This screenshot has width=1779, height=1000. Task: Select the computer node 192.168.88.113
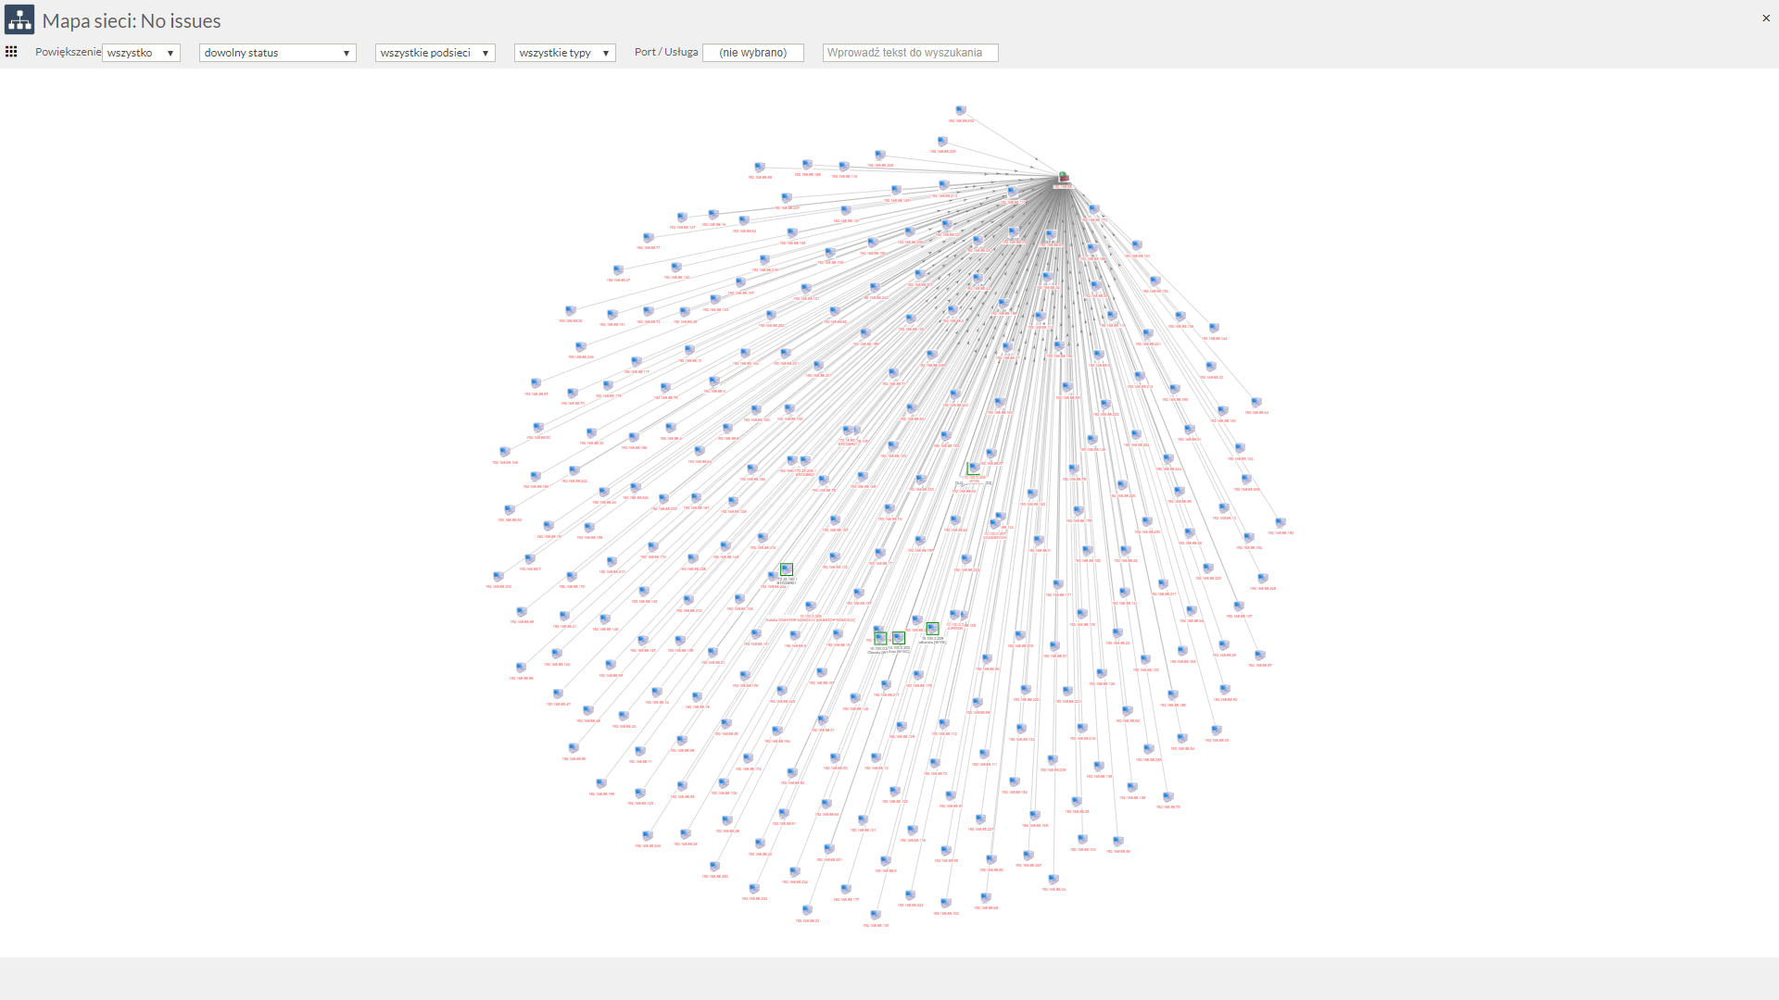1013,192
